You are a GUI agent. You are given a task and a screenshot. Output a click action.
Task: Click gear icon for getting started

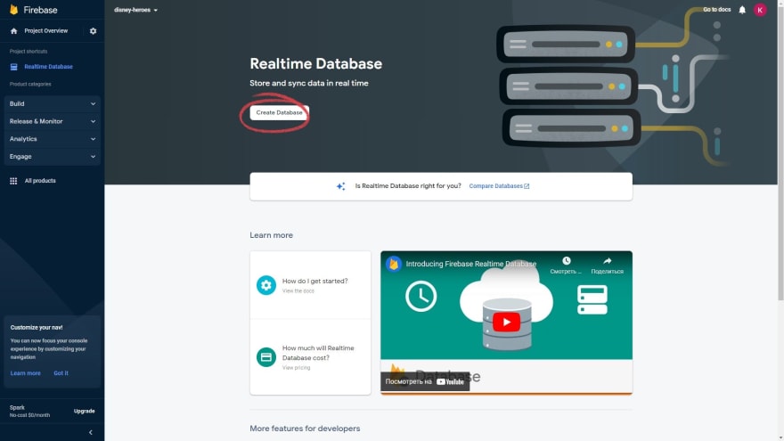266,285
